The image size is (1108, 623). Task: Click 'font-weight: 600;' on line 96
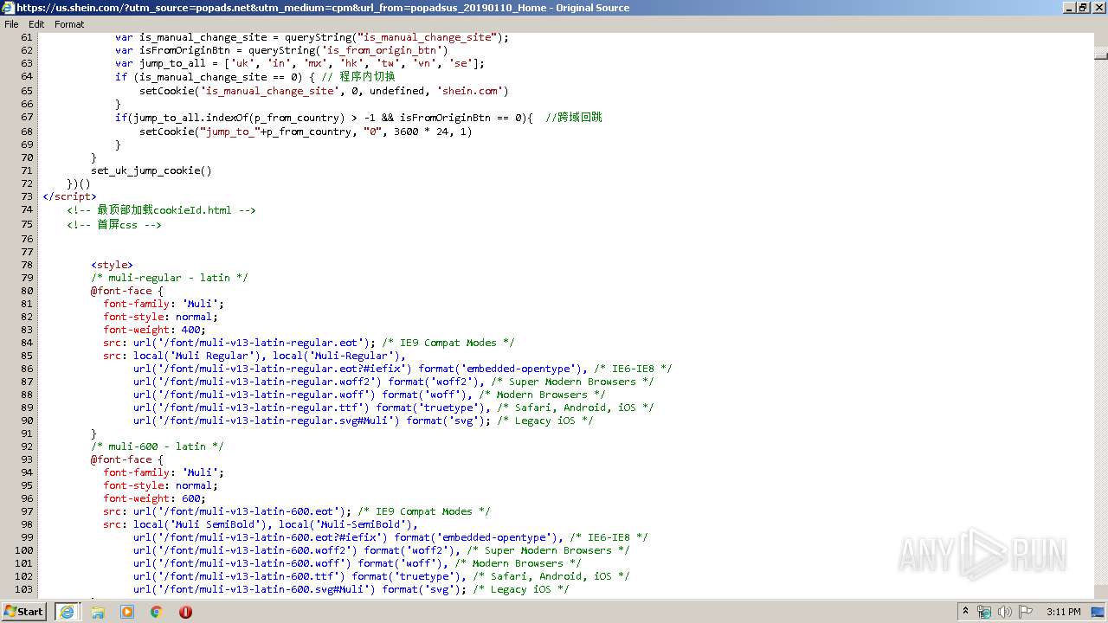[x=155, y=498]
